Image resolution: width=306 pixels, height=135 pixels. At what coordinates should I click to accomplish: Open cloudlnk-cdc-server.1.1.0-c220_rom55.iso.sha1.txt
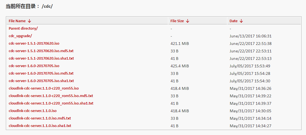click(51, 103)
